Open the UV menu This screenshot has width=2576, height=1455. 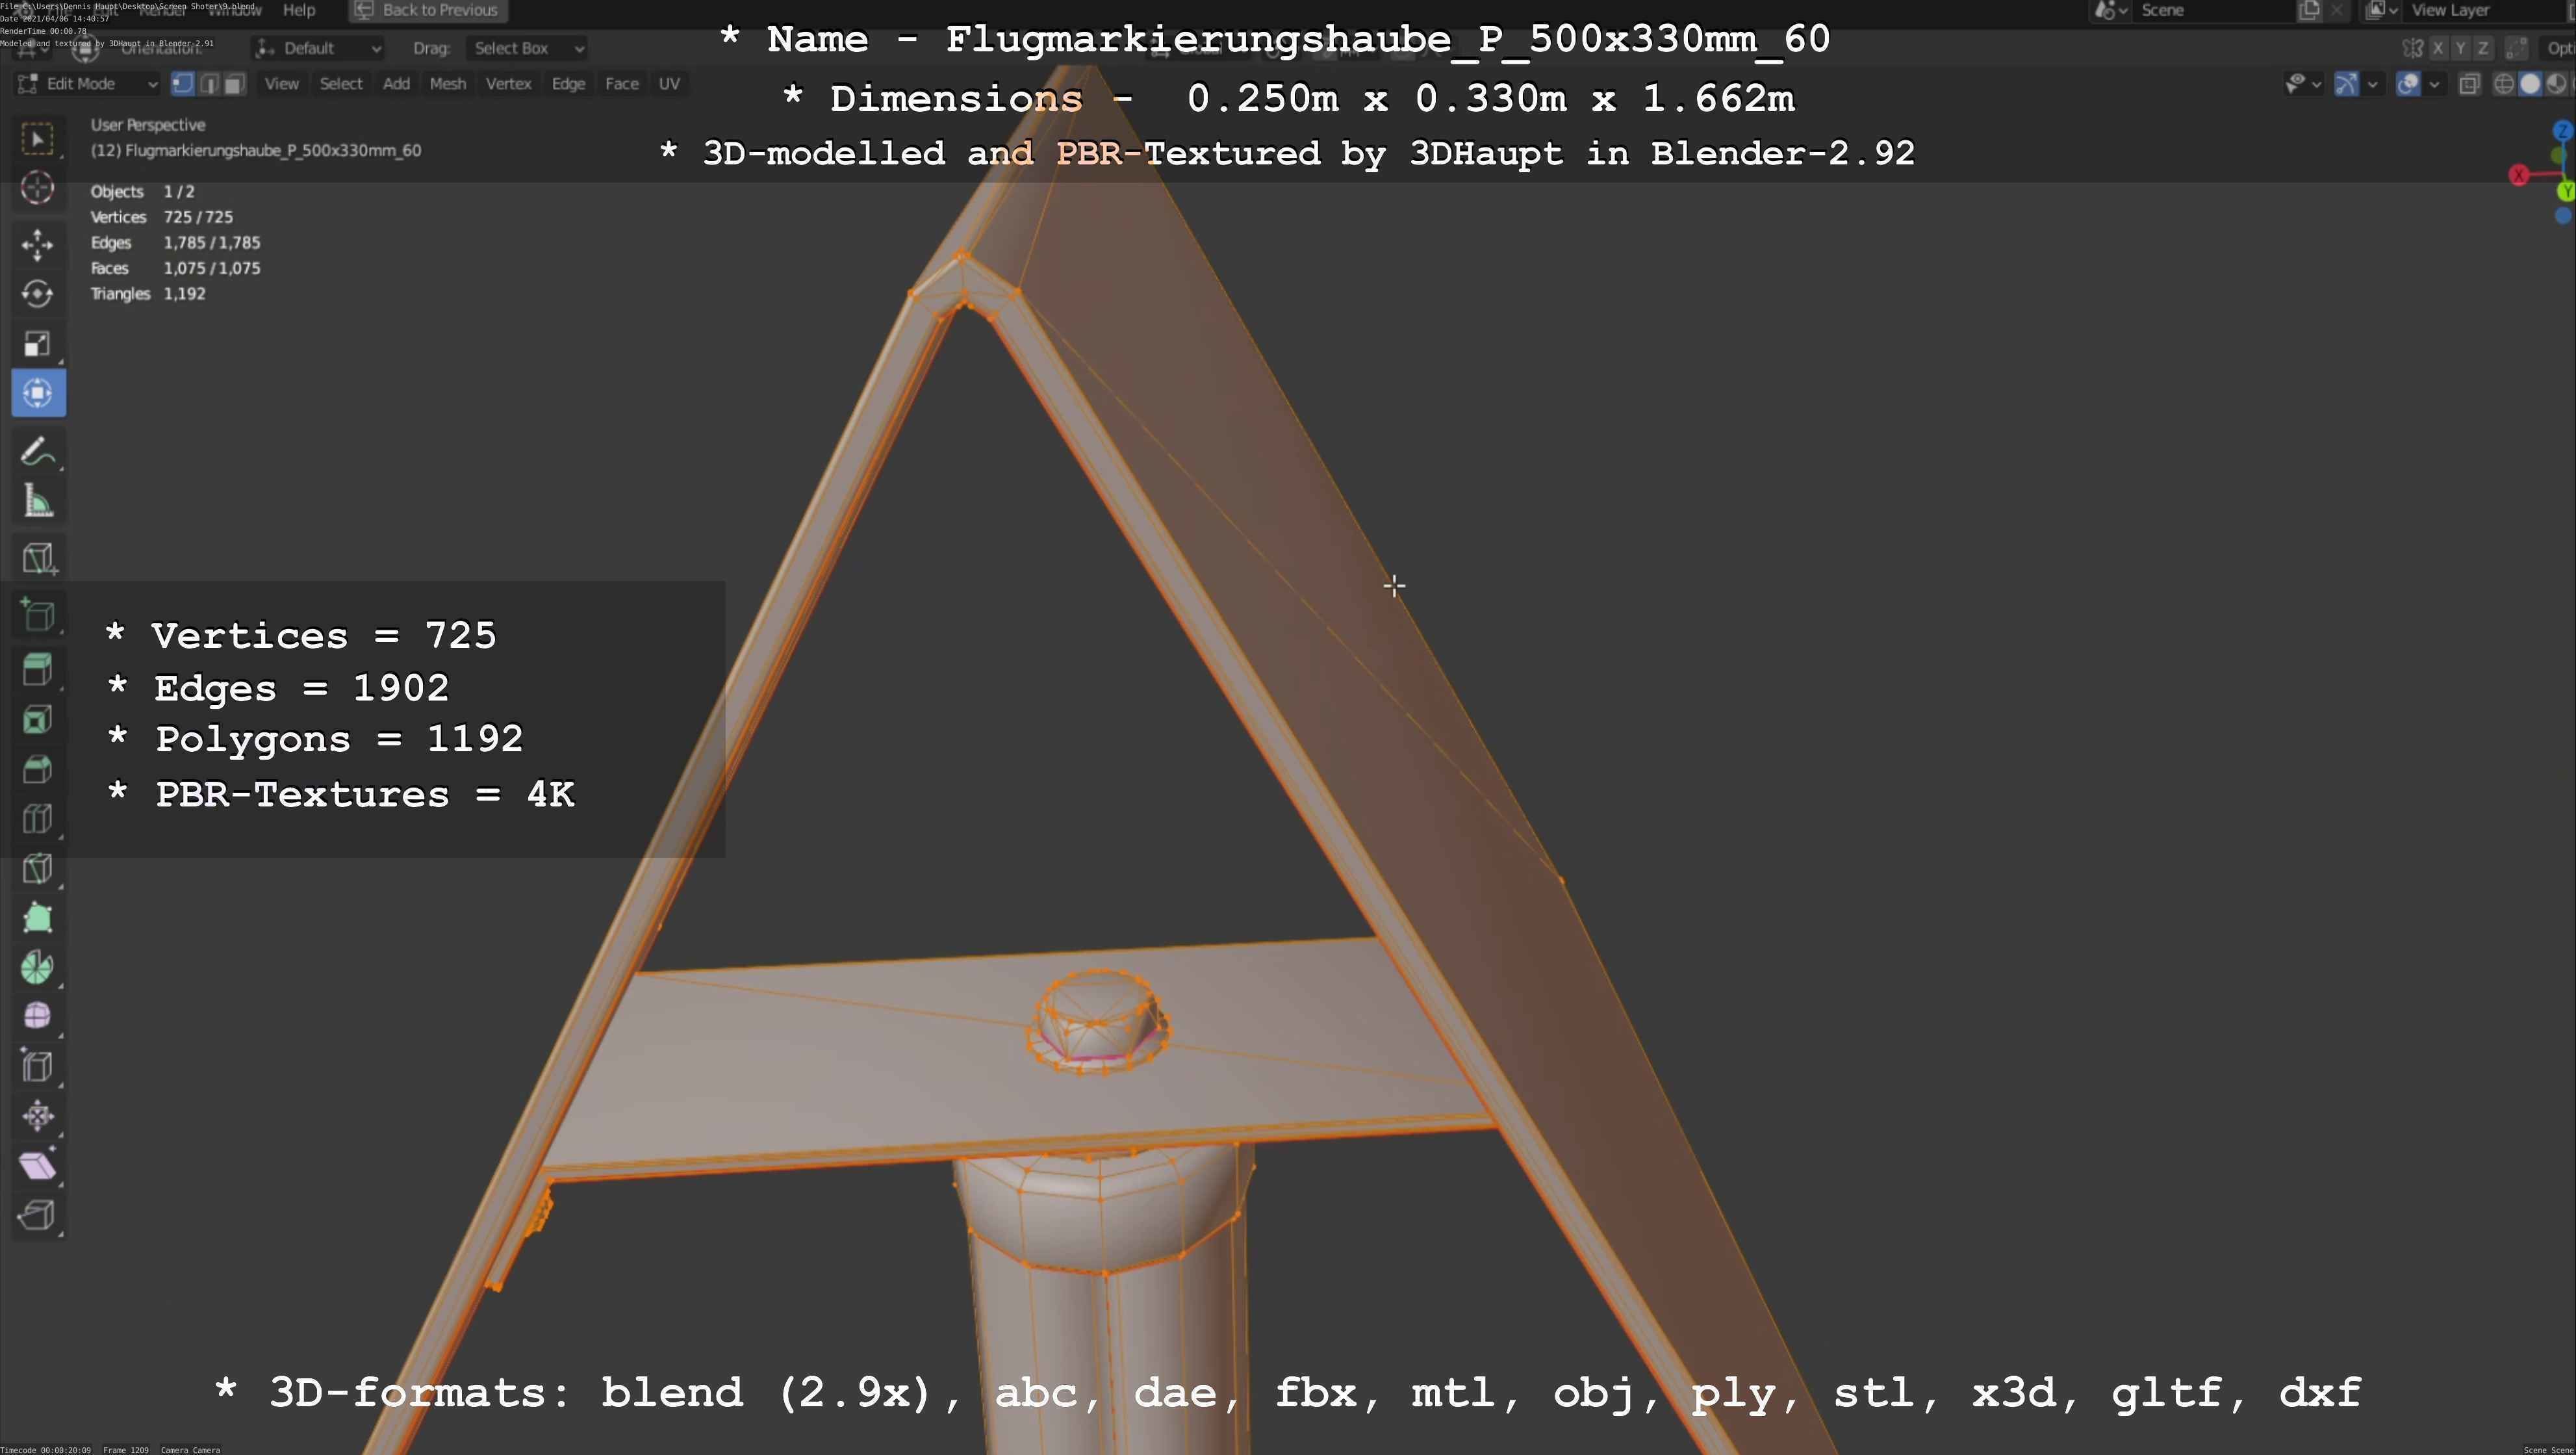click(669, 84)
